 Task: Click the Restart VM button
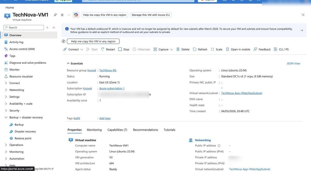click(x=108, y=49)
